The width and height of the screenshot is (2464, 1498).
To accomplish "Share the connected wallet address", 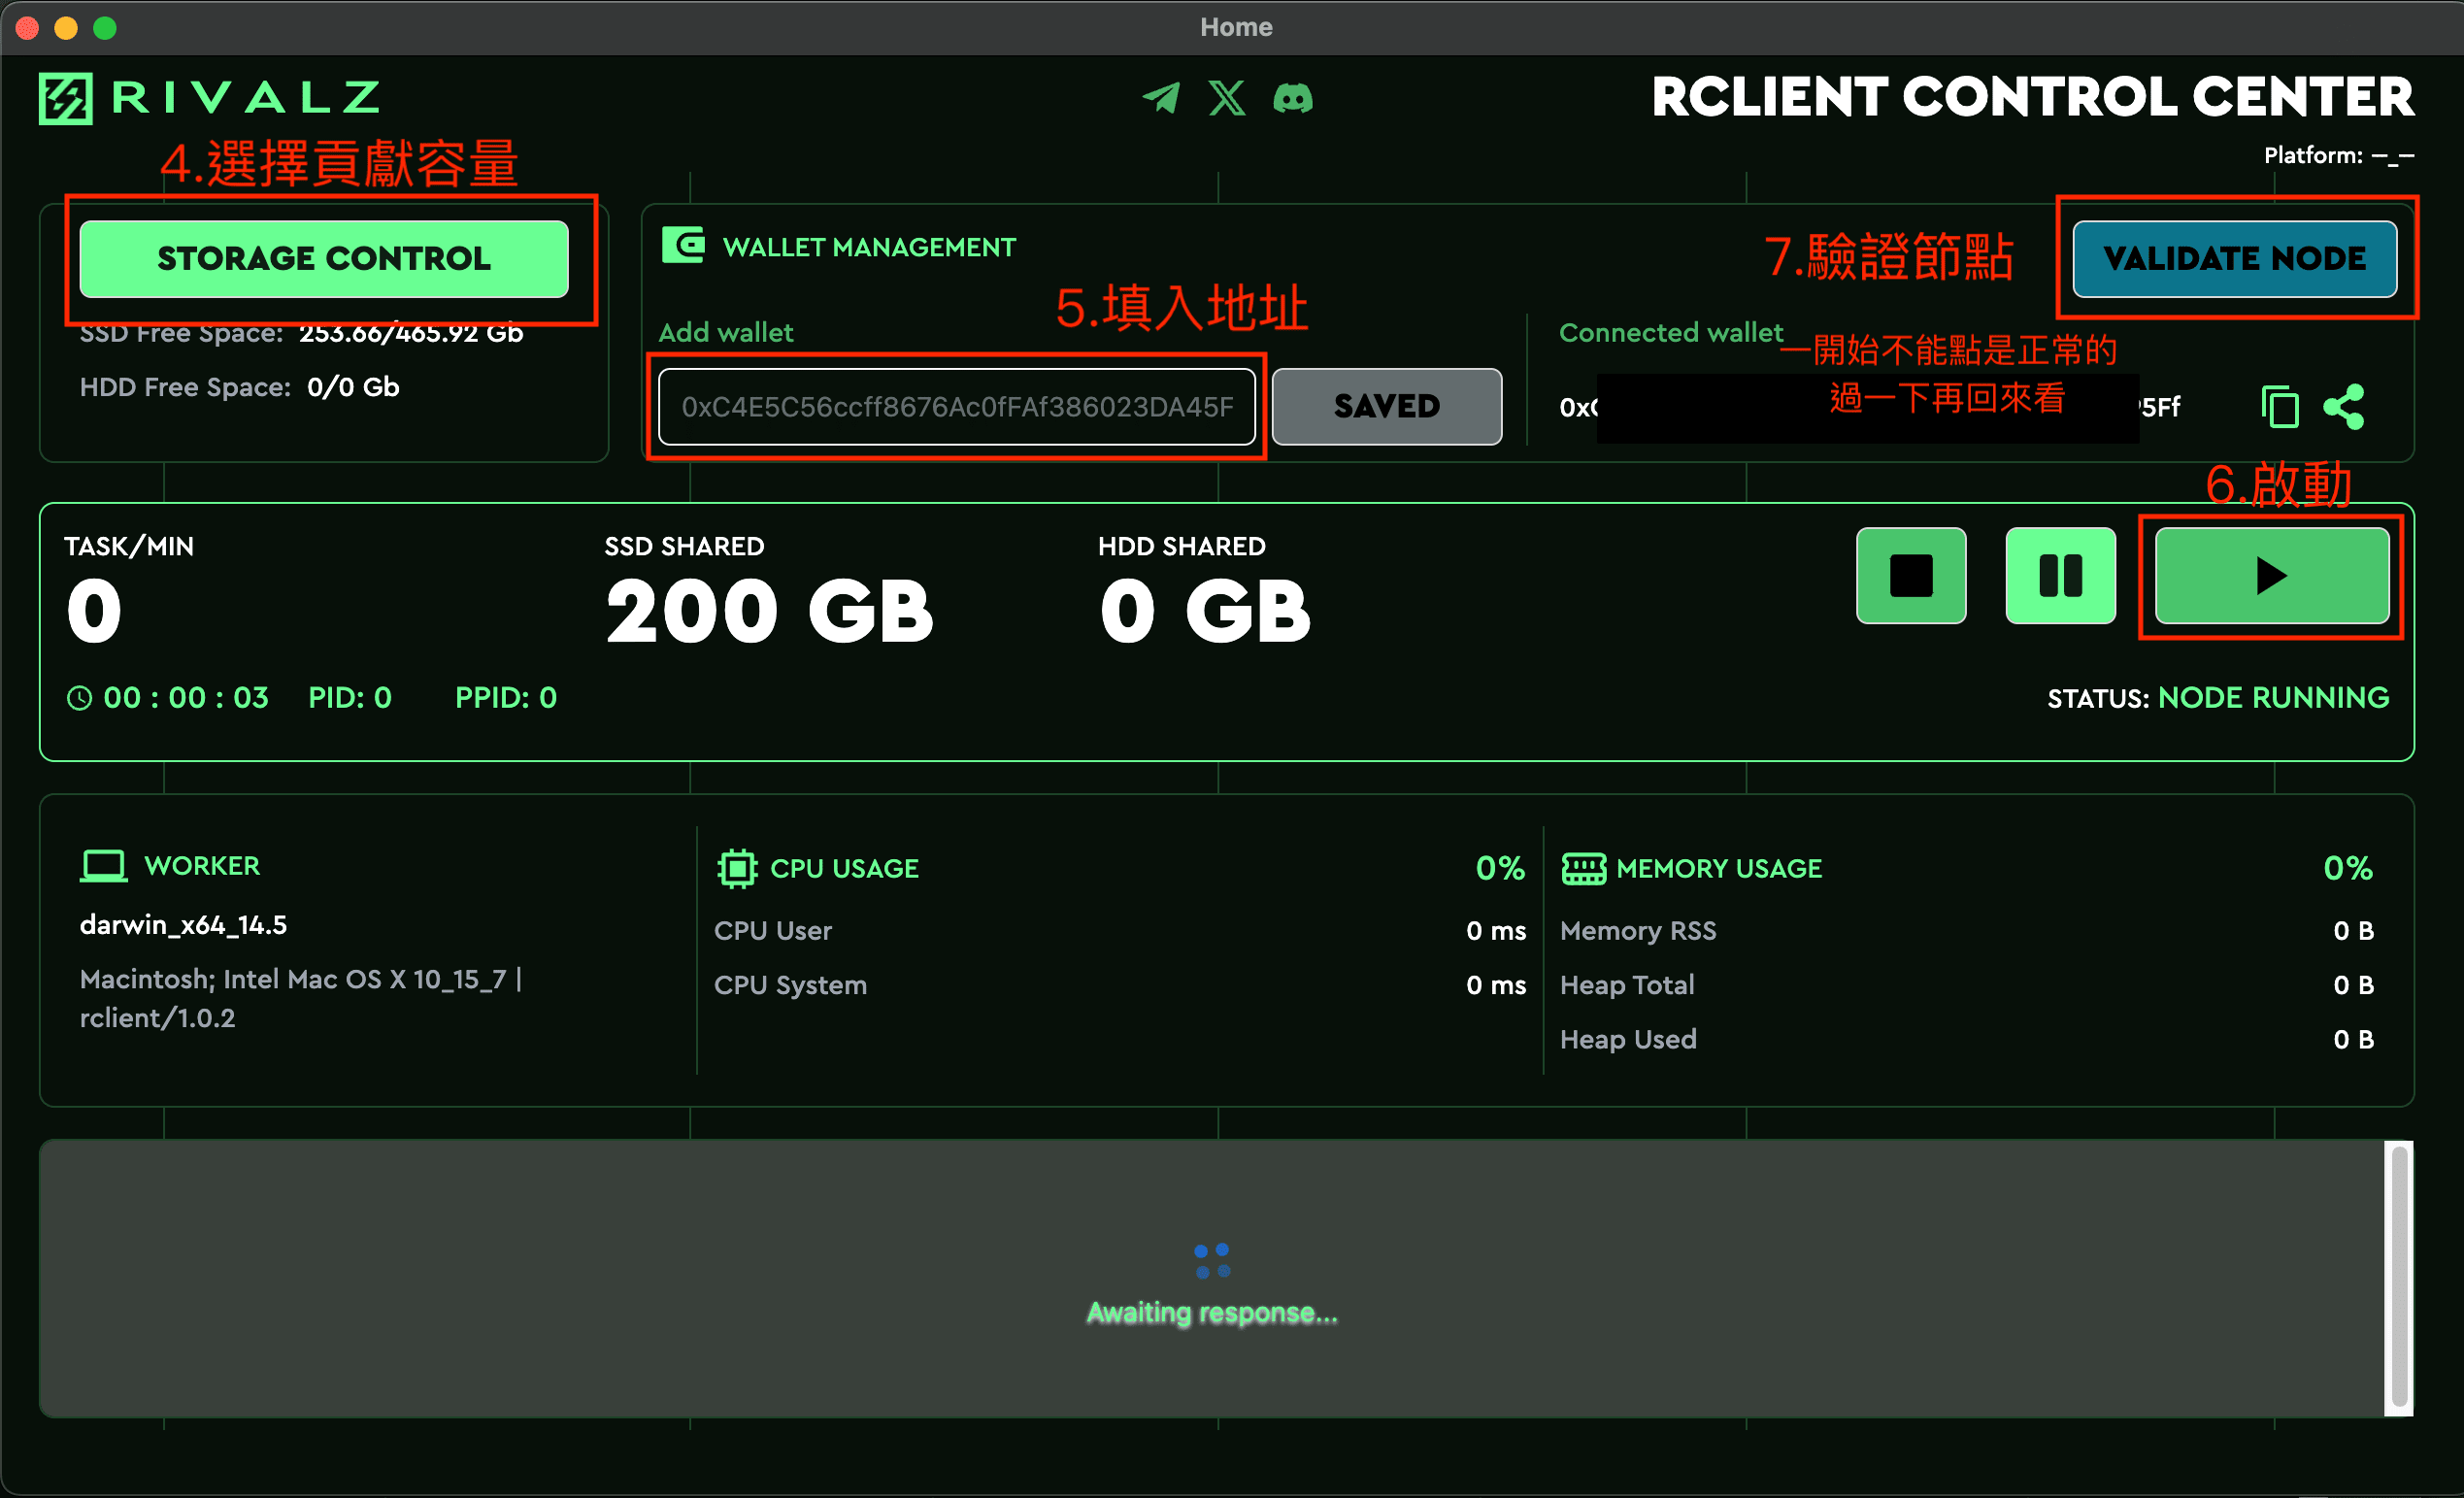I will point(2344,407).
